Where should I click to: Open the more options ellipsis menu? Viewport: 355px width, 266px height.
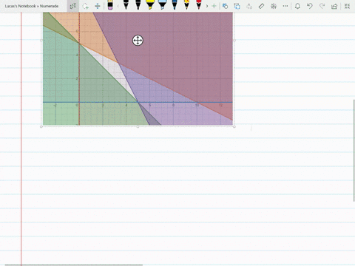(x=285, y=6)
